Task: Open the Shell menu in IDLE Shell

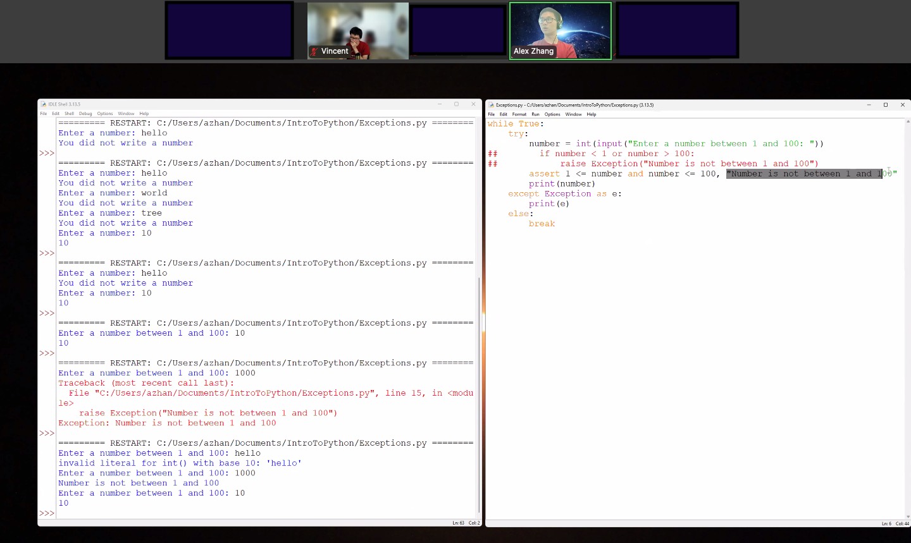Action: pyautogui.click(x=69, y=114)
